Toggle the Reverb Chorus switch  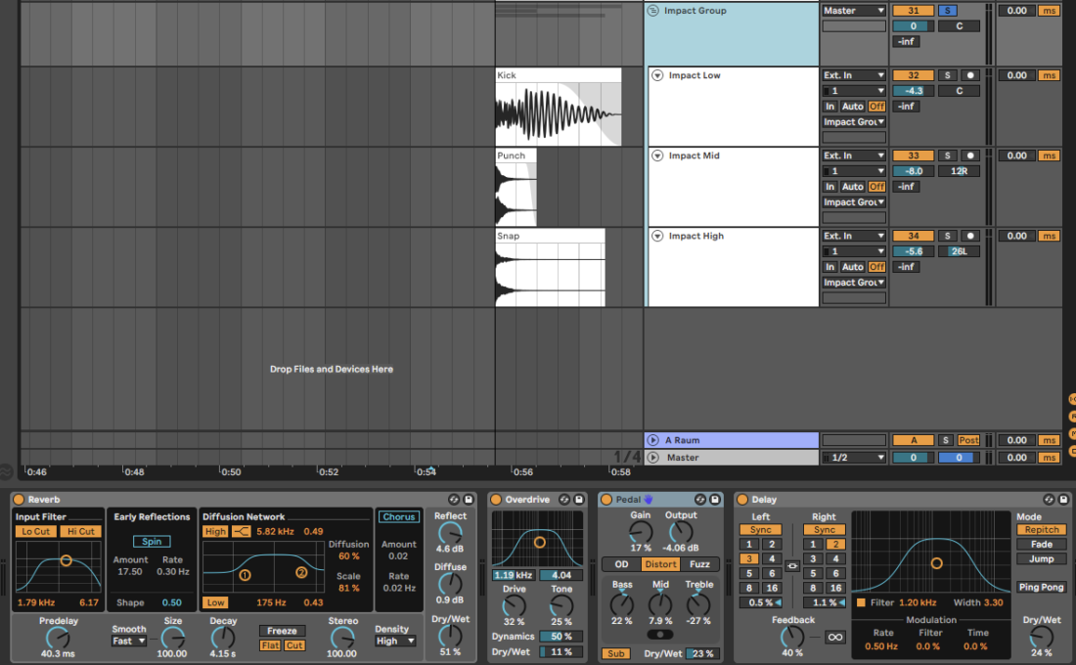click(399, 516)
